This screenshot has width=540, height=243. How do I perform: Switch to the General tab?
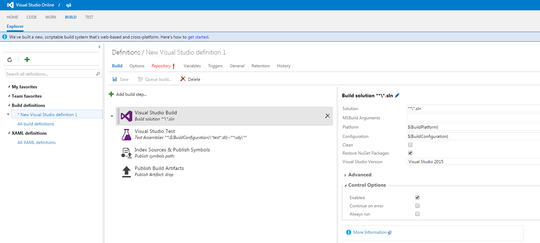coord(237,66)
